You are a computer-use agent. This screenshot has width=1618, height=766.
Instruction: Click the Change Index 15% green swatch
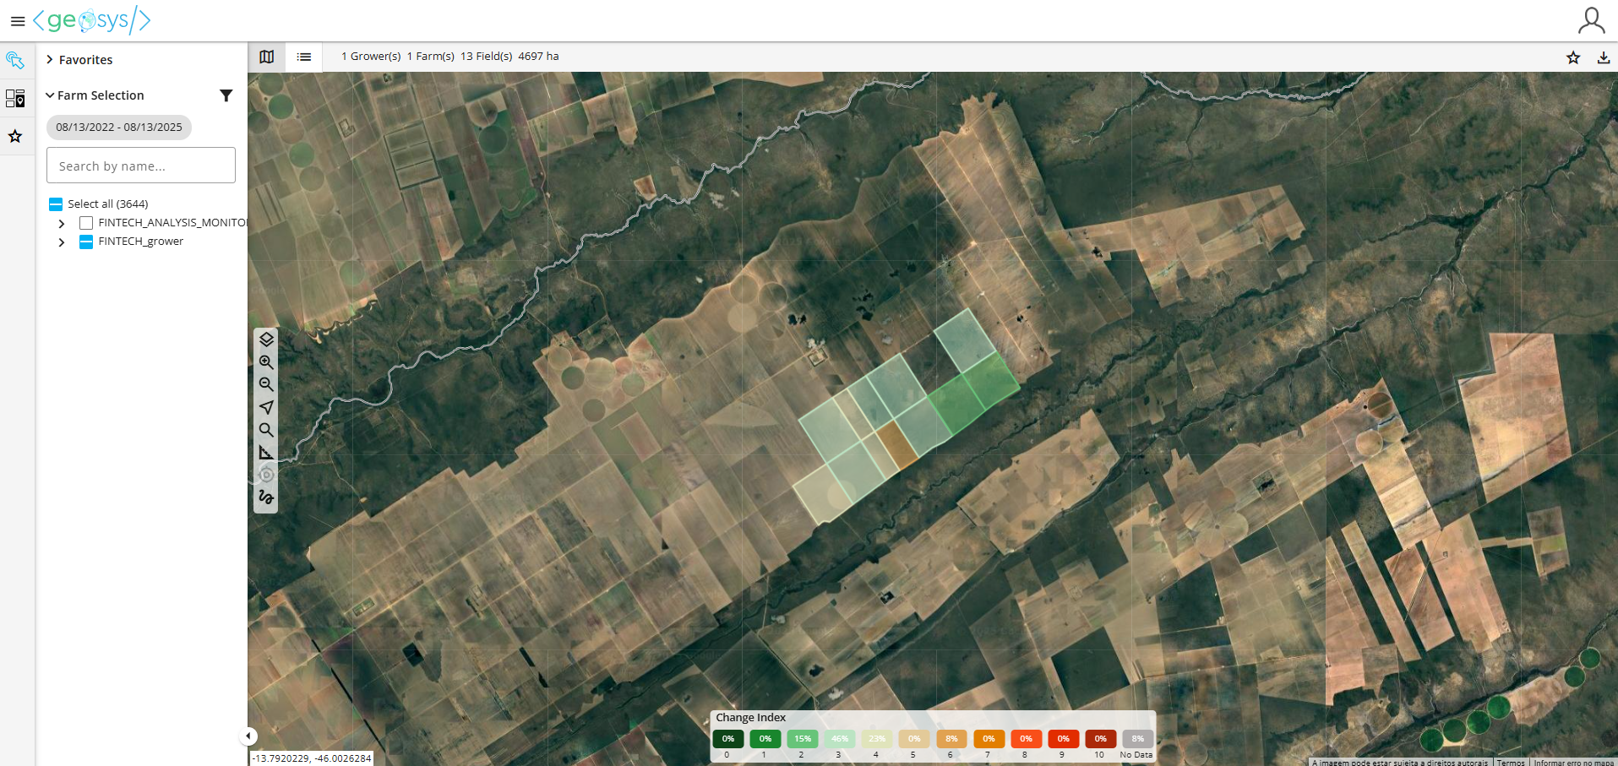[x=802, y=739]
